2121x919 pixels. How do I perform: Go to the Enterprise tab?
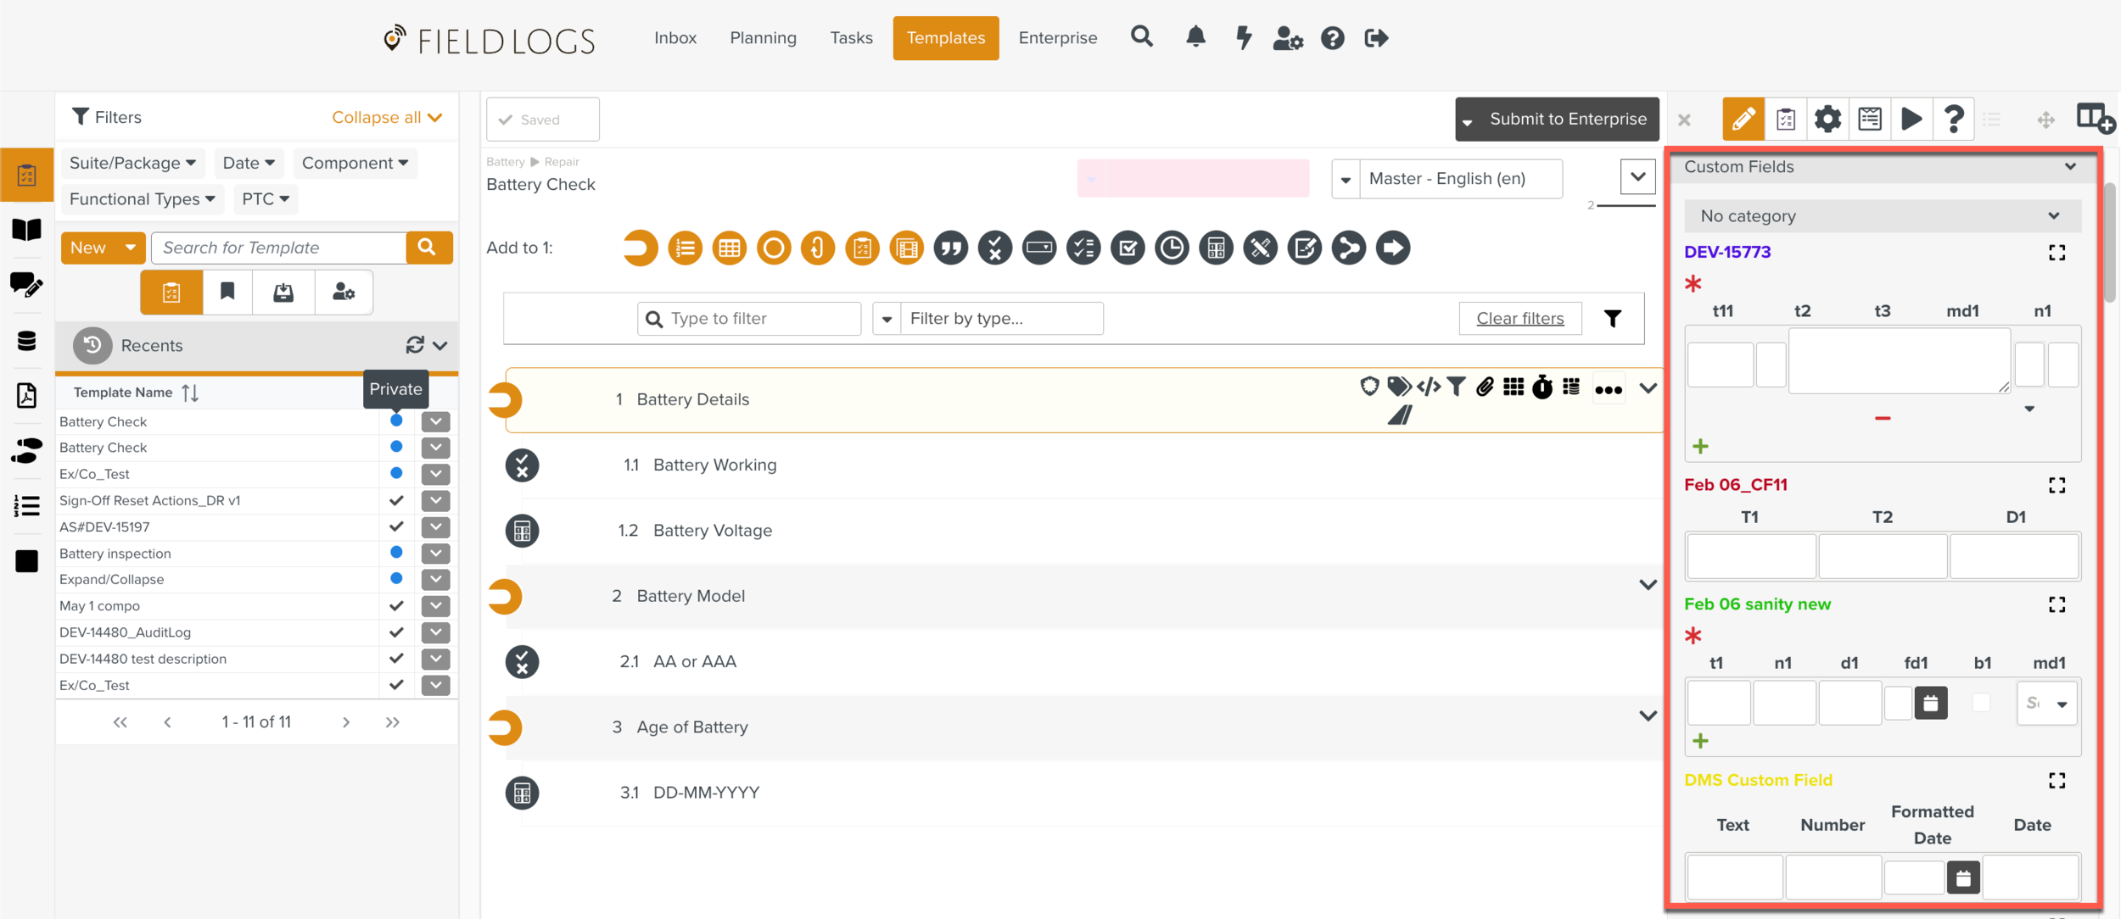(1057, 38)
